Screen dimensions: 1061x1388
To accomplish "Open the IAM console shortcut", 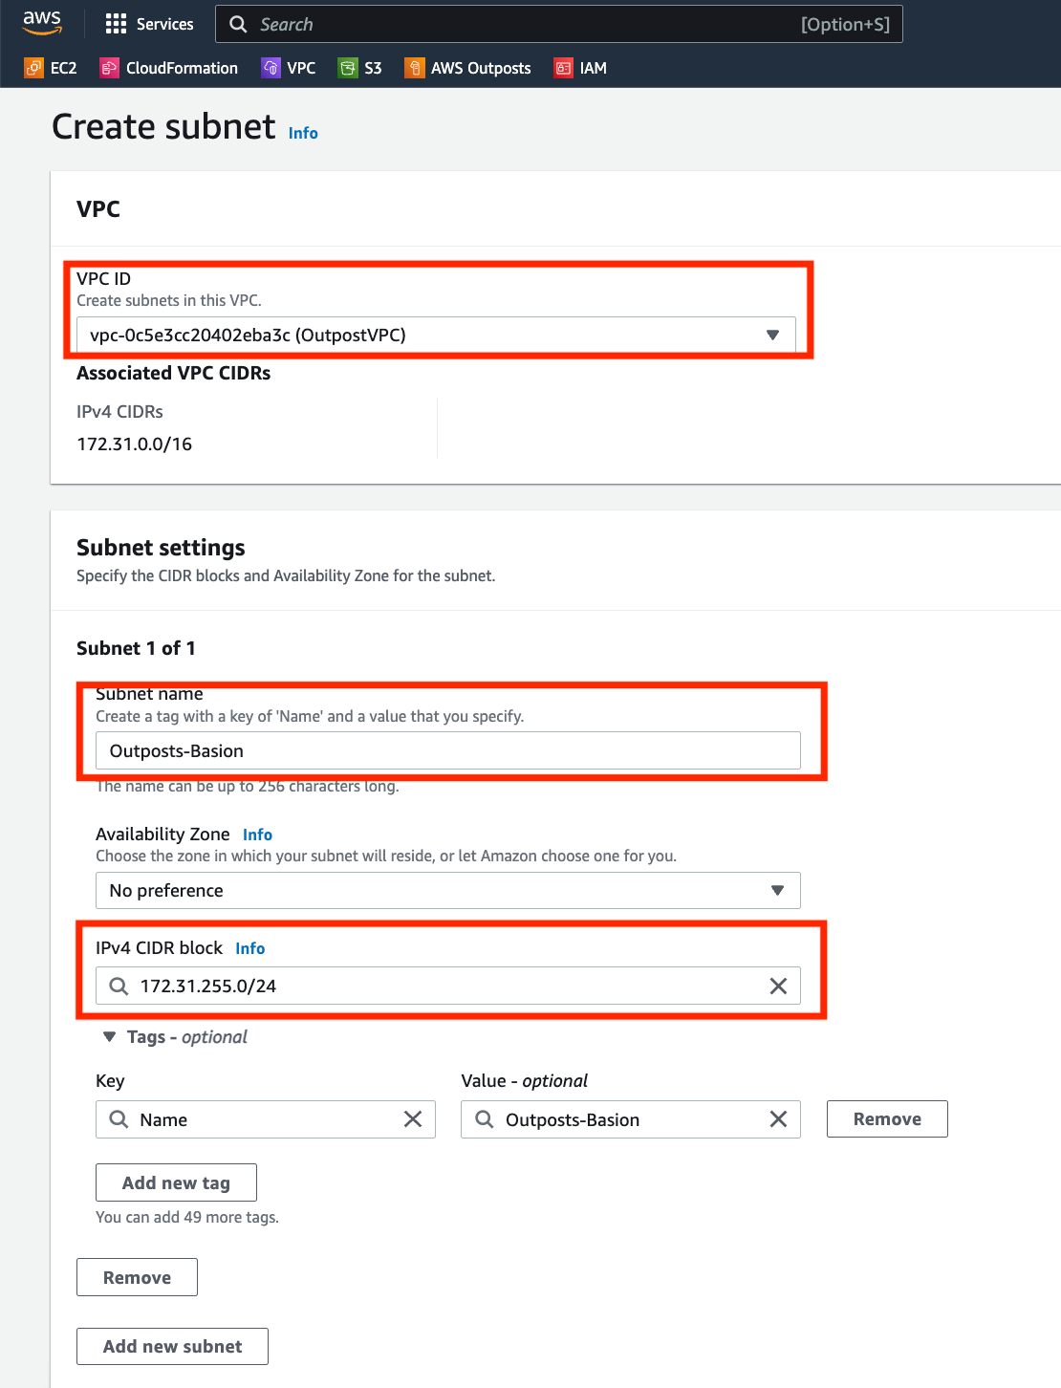I will [580, 68].
